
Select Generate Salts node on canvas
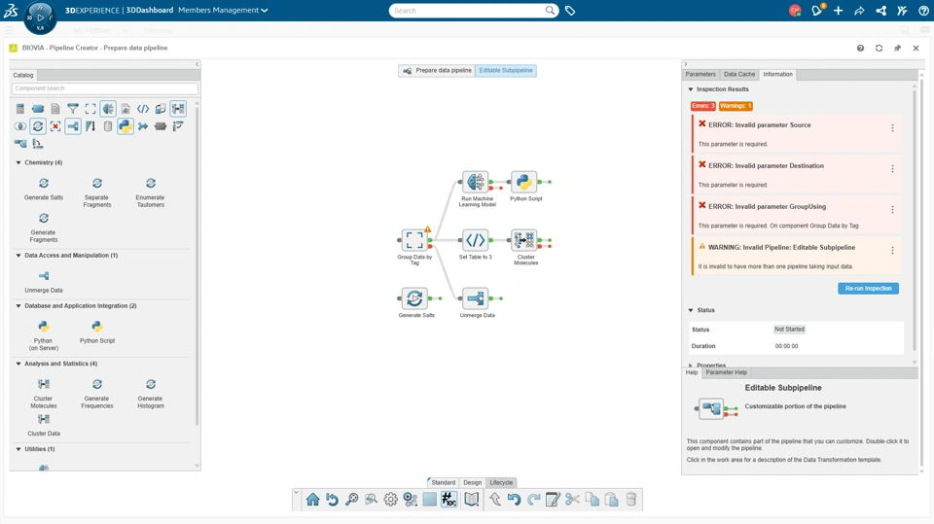click(414, 298)
